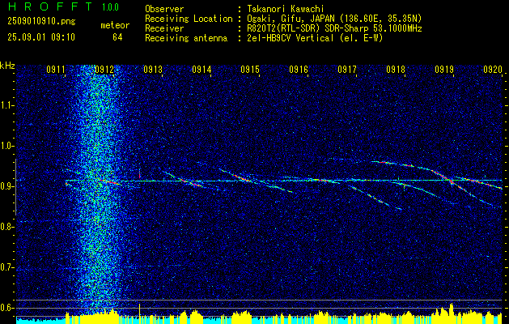Screen dimensions: 509x324
Task: Click the 0919 time axis marker
Action: coord(444,69)
